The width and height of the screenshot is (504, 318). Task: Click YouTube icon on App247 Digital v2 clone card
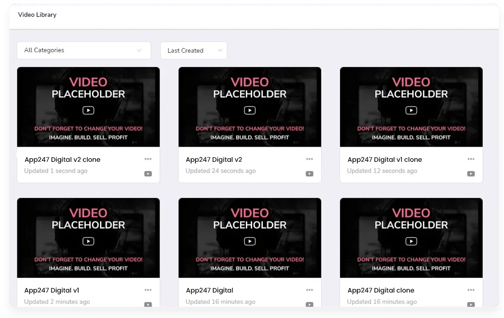(148, 174)
